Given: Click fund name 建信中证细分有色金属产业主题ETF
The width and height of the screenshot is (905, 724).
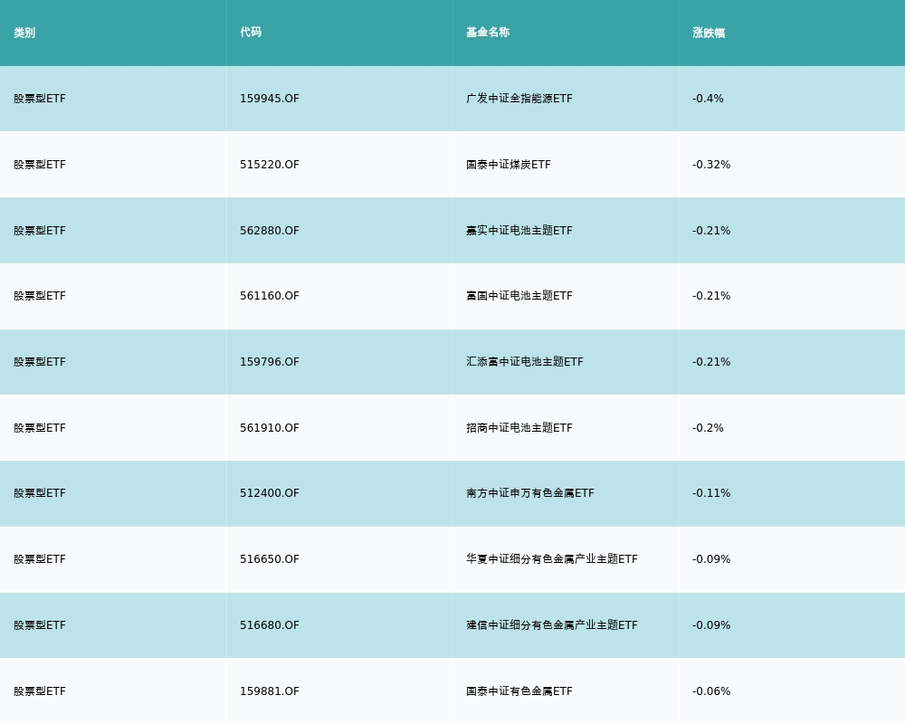Looking at the screenshot, I should coord(552,625).
